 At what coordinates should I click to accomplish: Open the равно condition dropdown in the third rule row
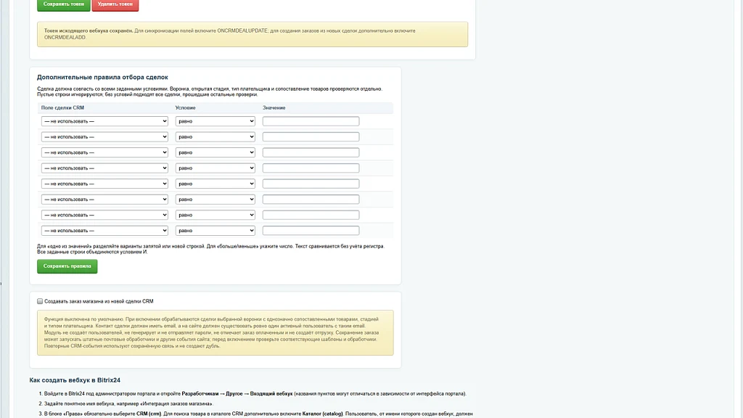point(215,152)
